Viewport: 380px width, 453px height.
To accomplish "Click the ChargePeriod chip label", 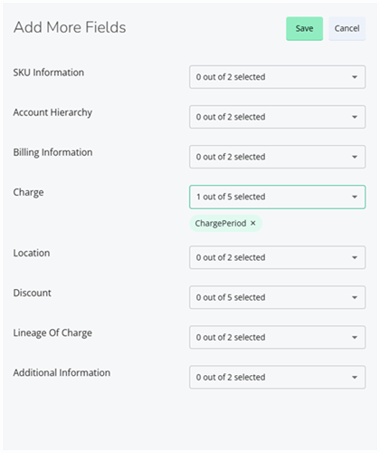I will tap(221, 224).
